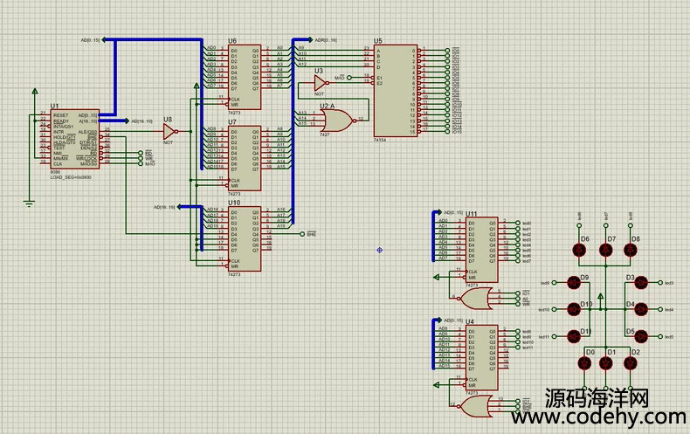This screenshot has height=434, width=690.
Task: Select the U1 8086 microprocessor chip
Action: [74, 138]
